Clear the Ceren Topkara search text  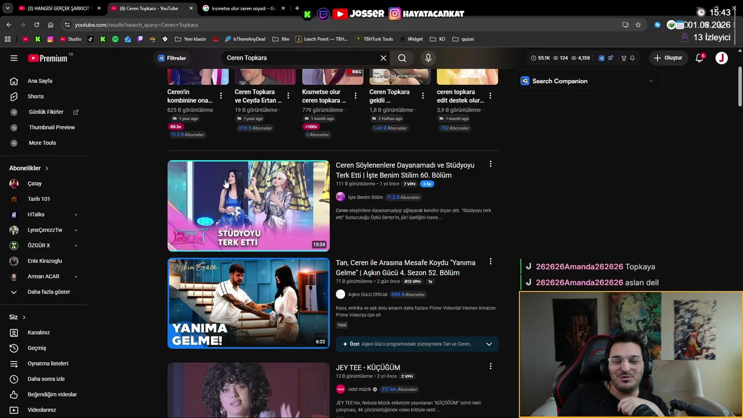[x=383, y=58]
